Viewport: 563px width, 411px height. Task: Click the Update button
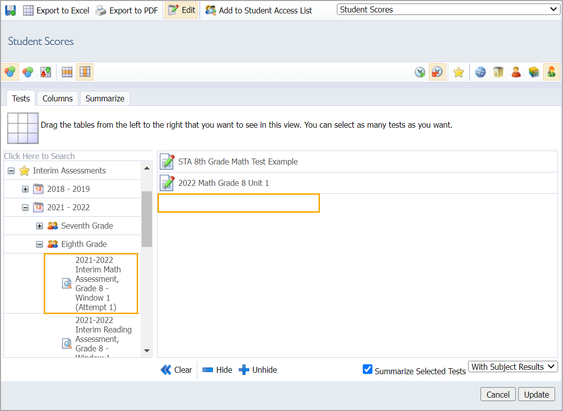click(537, 395)
